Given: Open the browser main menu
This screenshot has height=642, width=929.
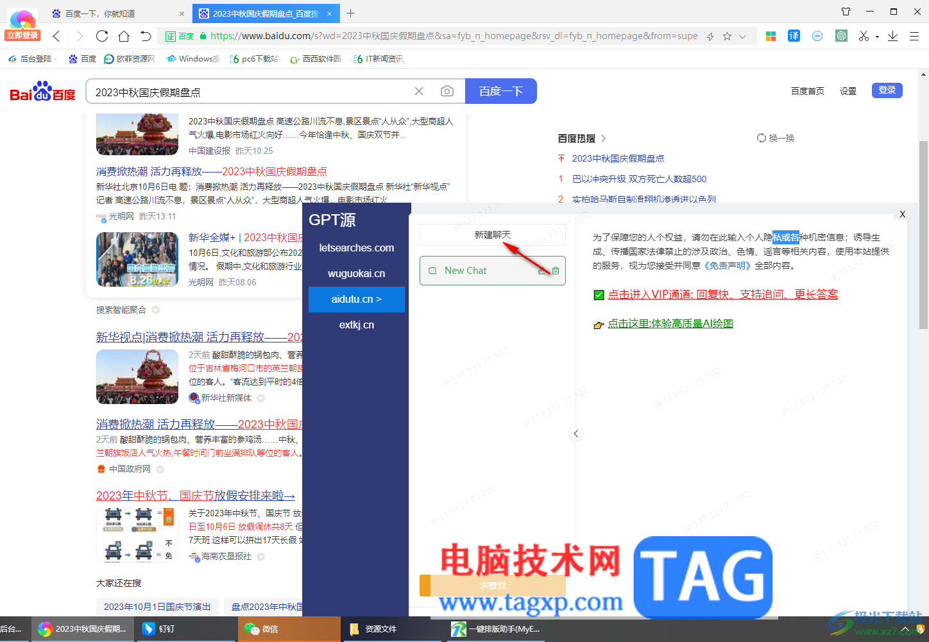Looking at the screenshot, I should click(x=914, y=36).
